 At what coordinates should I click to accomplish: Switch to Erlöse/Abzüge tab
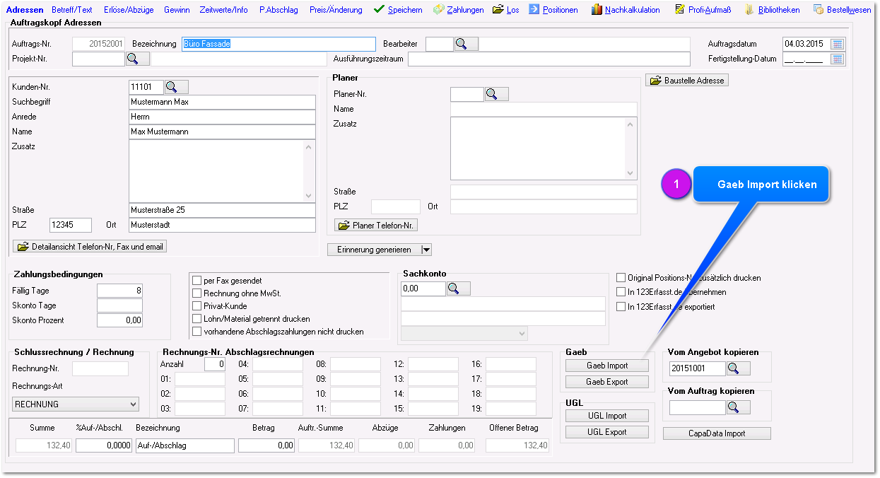tap(129, 10)
